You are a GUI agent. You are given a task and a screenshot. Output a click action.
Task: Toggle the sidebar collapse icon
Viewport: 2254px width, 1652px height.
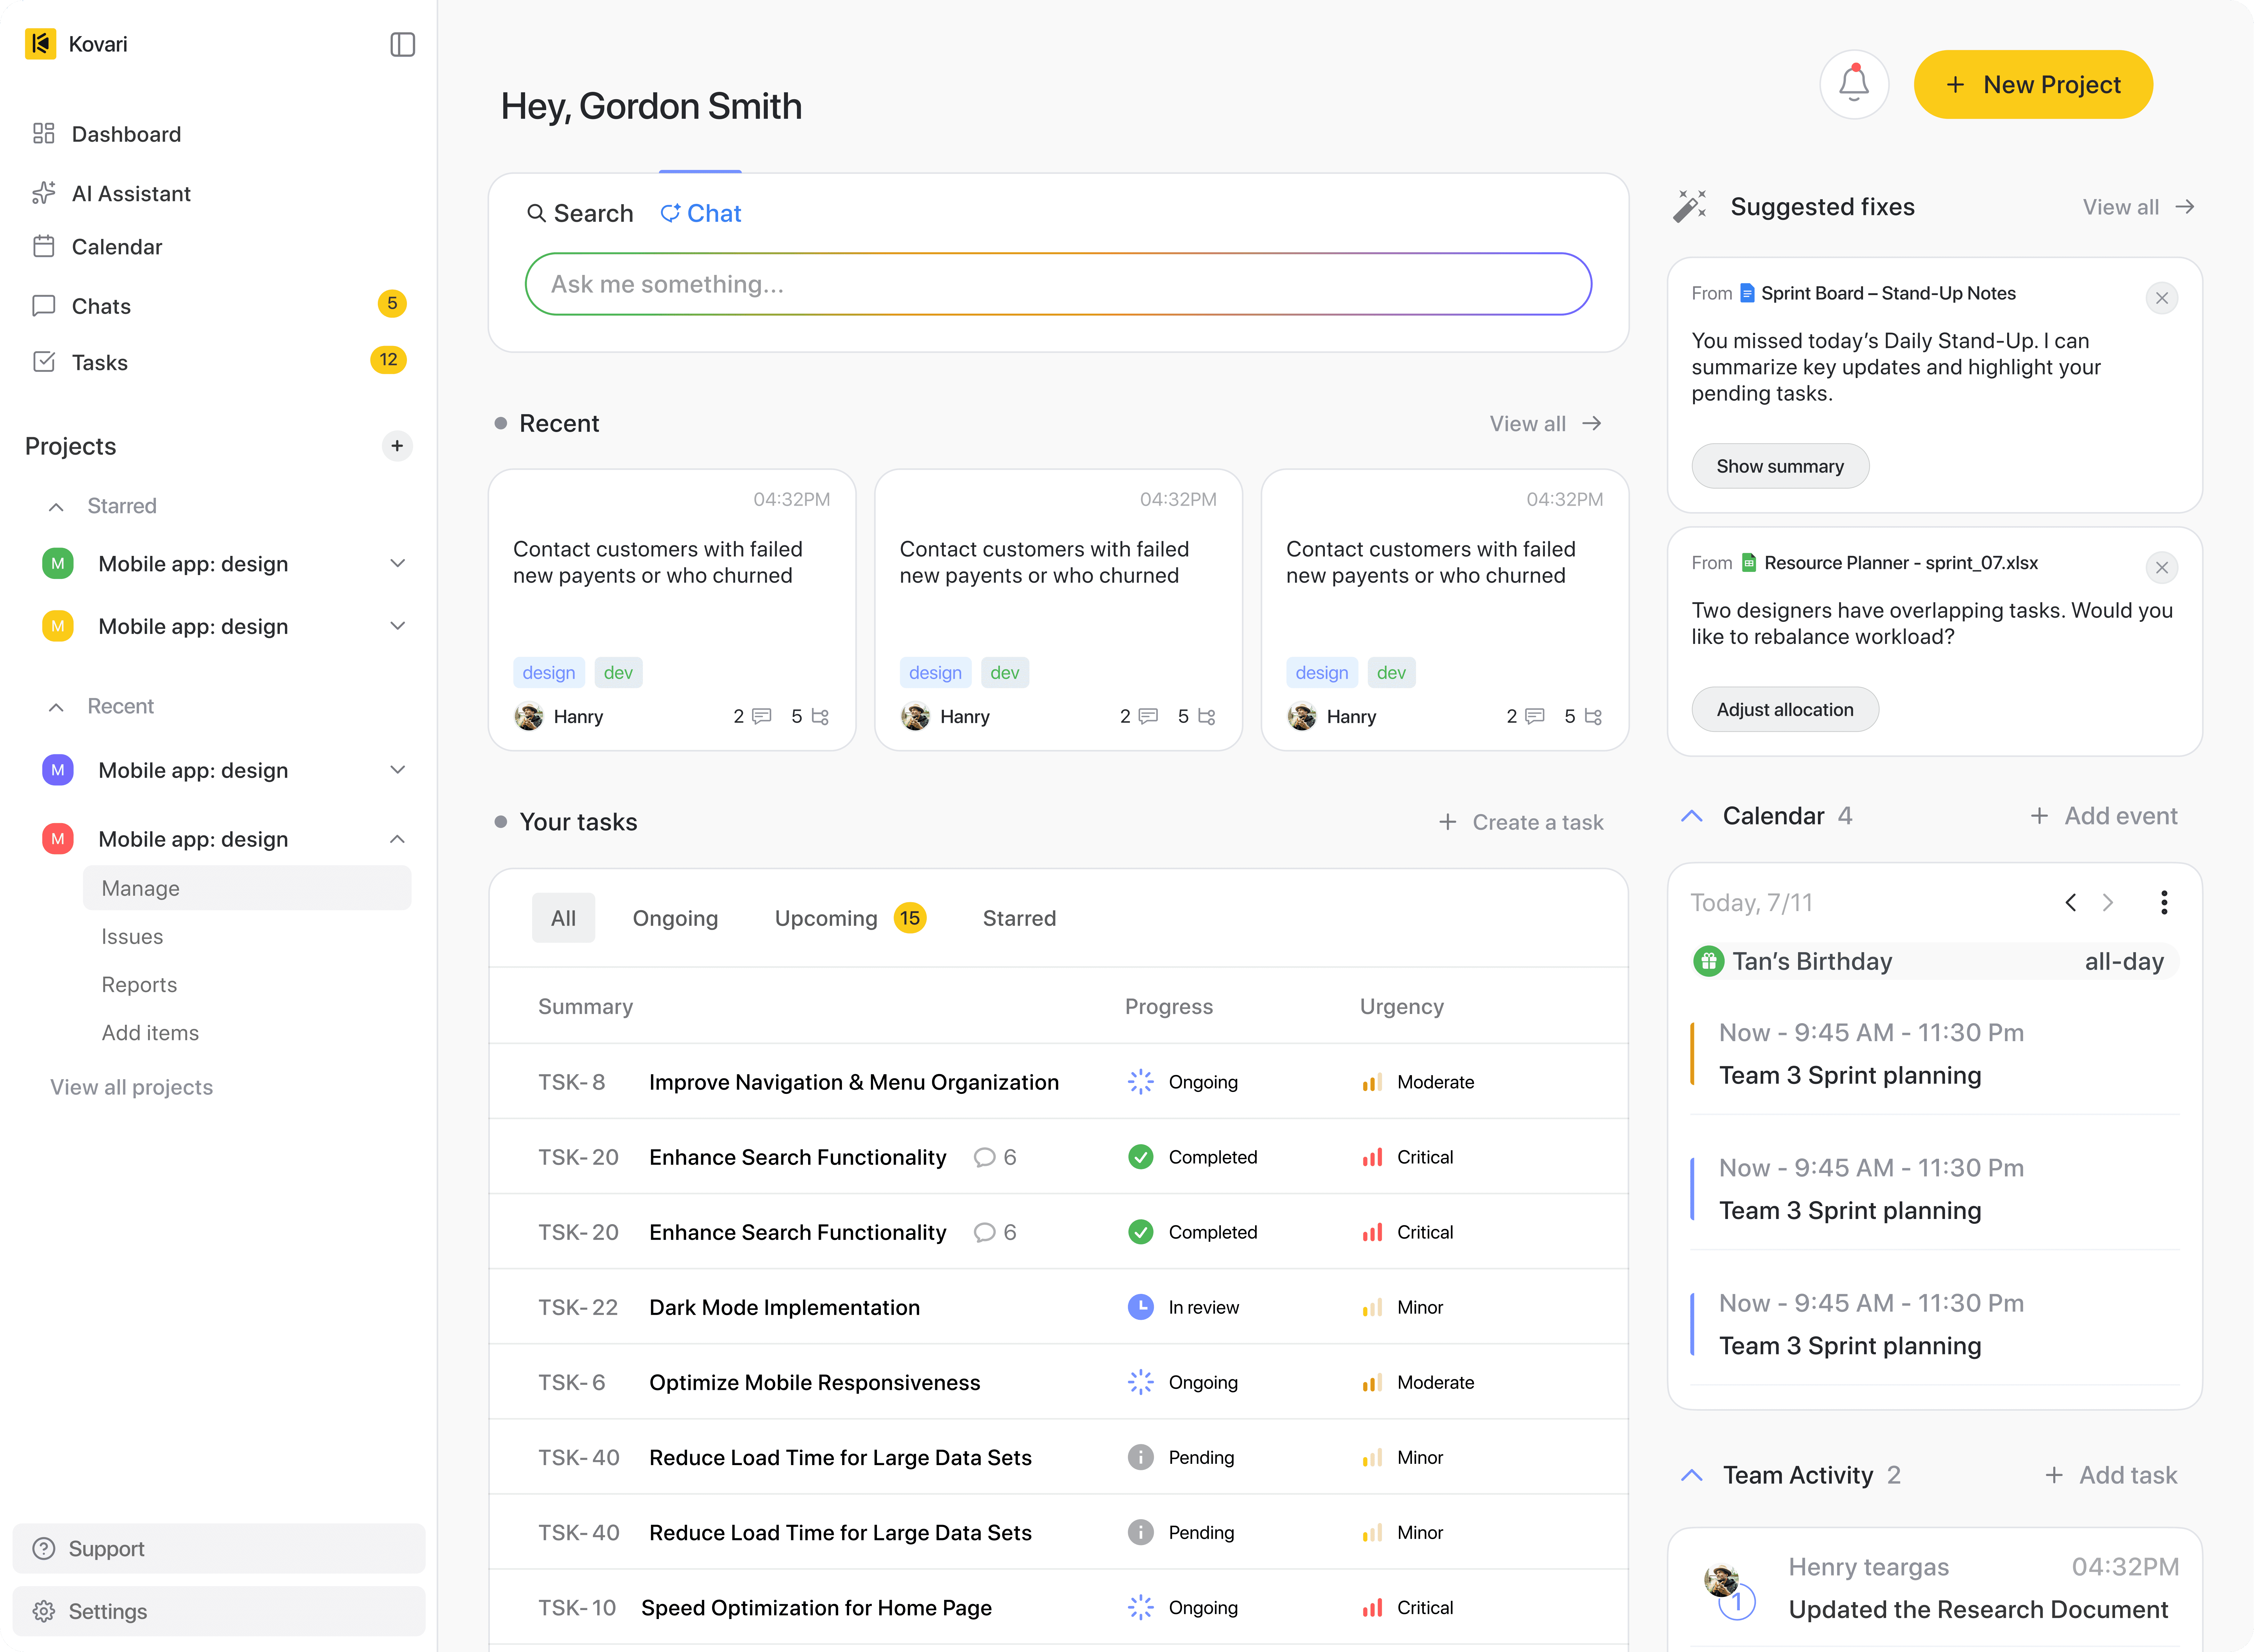coord(402,44)
